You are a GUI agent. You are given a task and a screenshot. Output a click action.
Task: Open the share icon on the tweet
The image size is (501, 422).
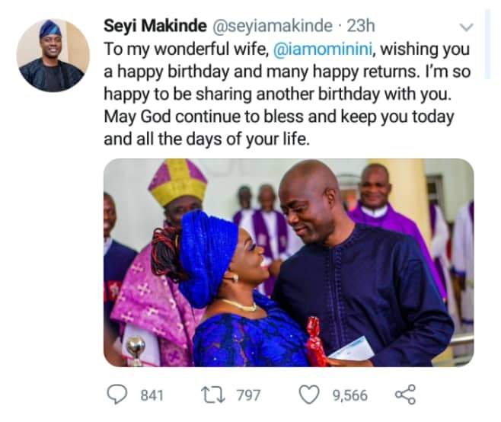coord(405,395)
